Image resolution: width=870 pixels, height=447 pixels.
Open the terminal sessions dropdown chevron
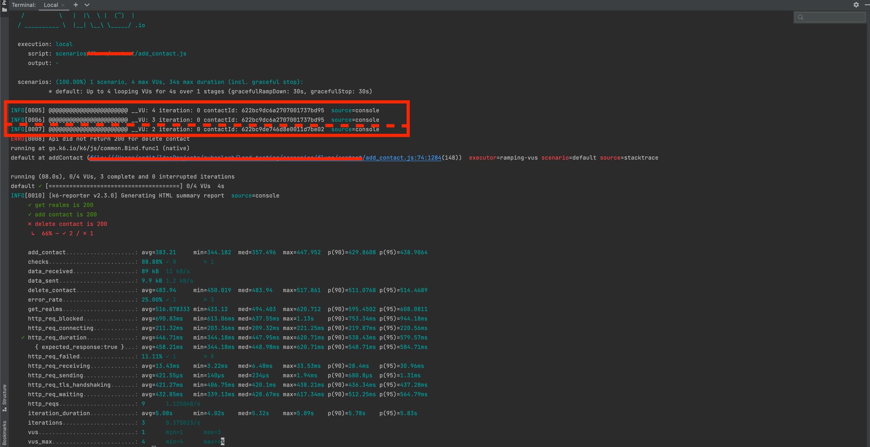[87, 5]
